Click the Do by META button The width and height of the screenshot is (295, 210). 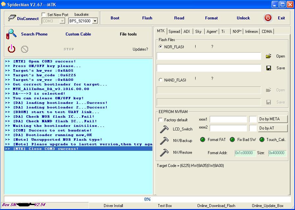273,119
